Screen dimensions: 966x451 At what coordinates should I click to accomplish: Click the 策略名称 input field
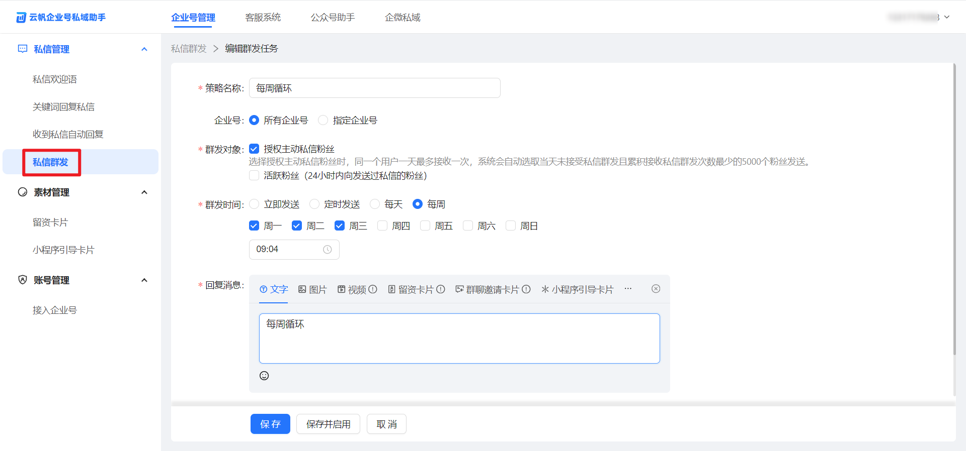375,88
